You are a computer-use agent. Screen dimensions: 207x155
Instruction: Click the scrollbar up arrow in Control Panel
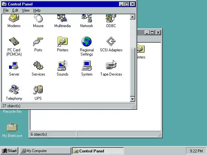133,17
